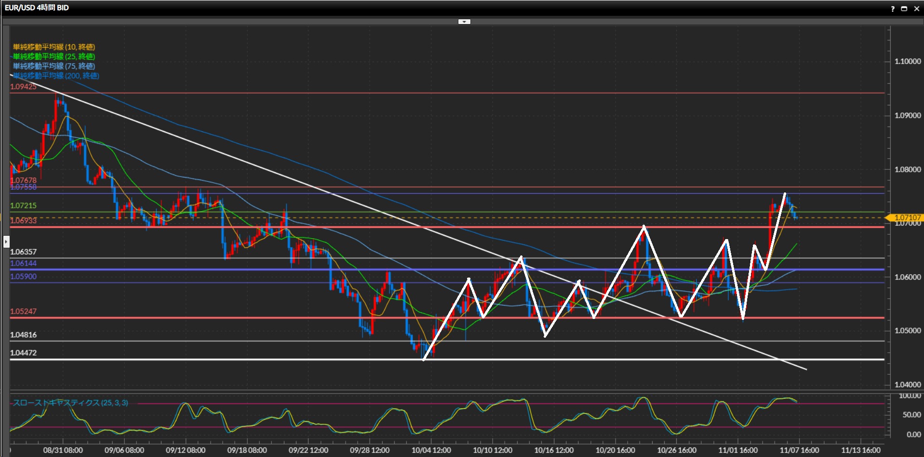
Task: Select the 1.04472 white support line label
Action: tap(23, 353)
